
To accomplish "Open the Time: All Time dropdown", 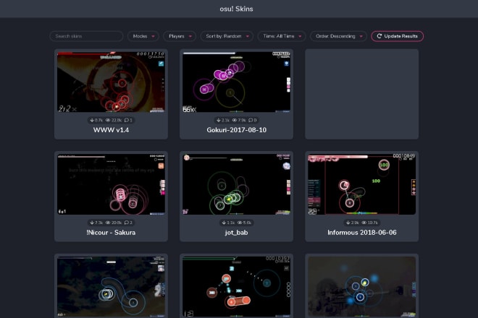I will coord(282,36).
